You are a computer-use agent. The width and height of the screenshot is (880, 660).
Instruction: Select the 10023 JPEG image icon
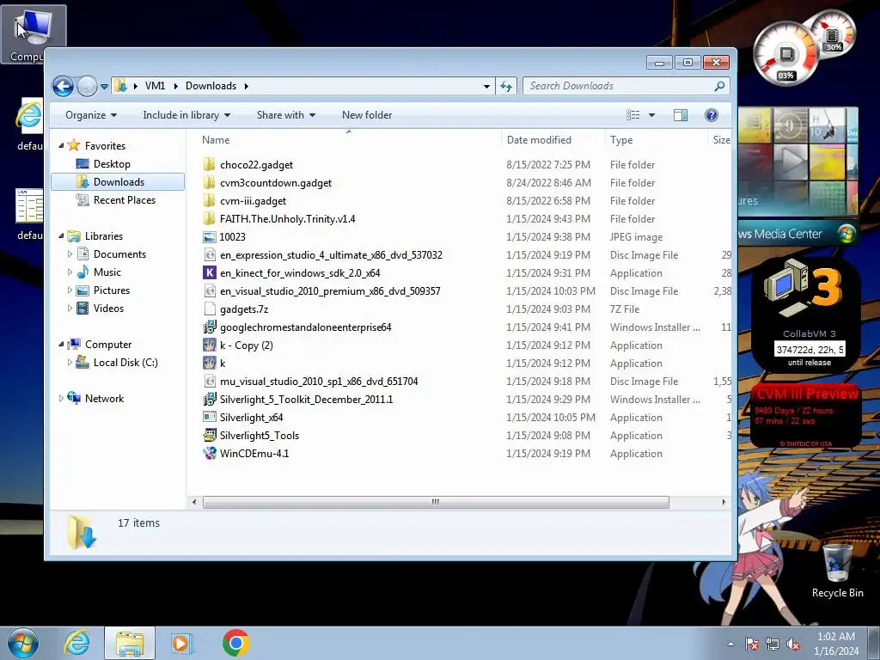pos(210,237)
